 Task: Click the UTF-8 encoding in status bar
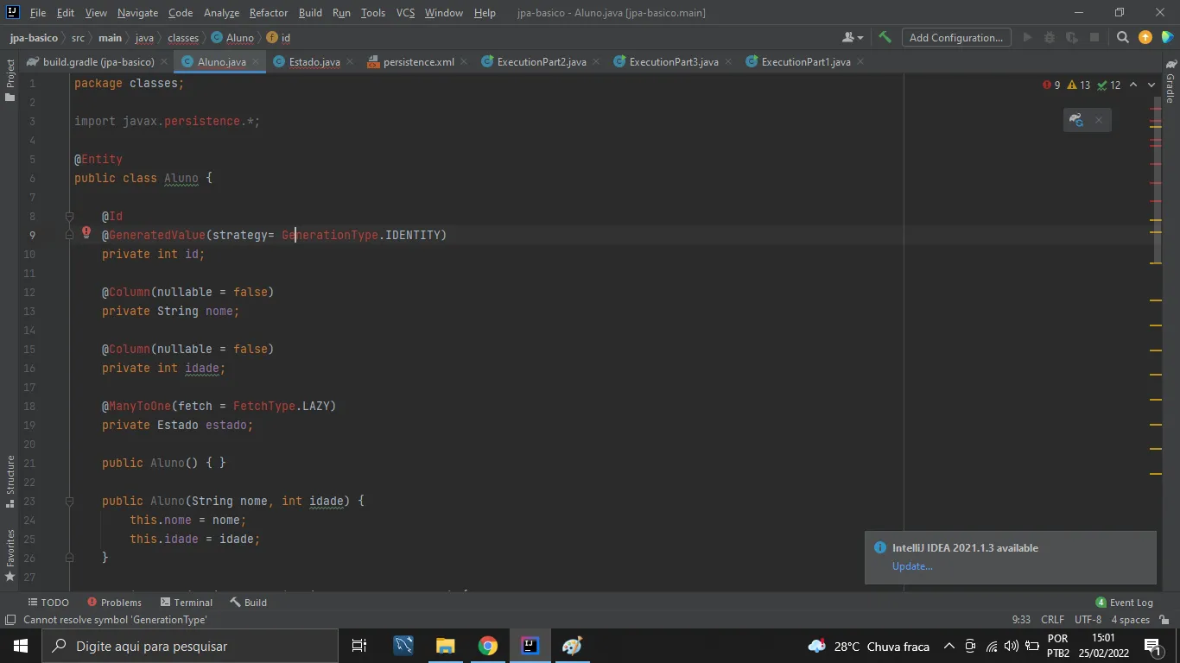click(x=1088, y=620)
